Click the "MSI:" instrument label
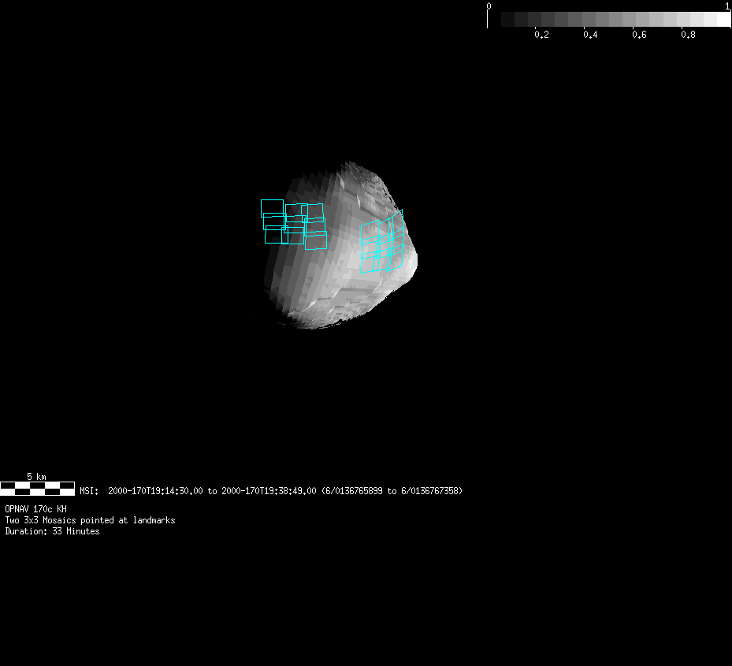The width and height of the screenshot is (732, 666). pyautogui.click(x=89, y=491)
